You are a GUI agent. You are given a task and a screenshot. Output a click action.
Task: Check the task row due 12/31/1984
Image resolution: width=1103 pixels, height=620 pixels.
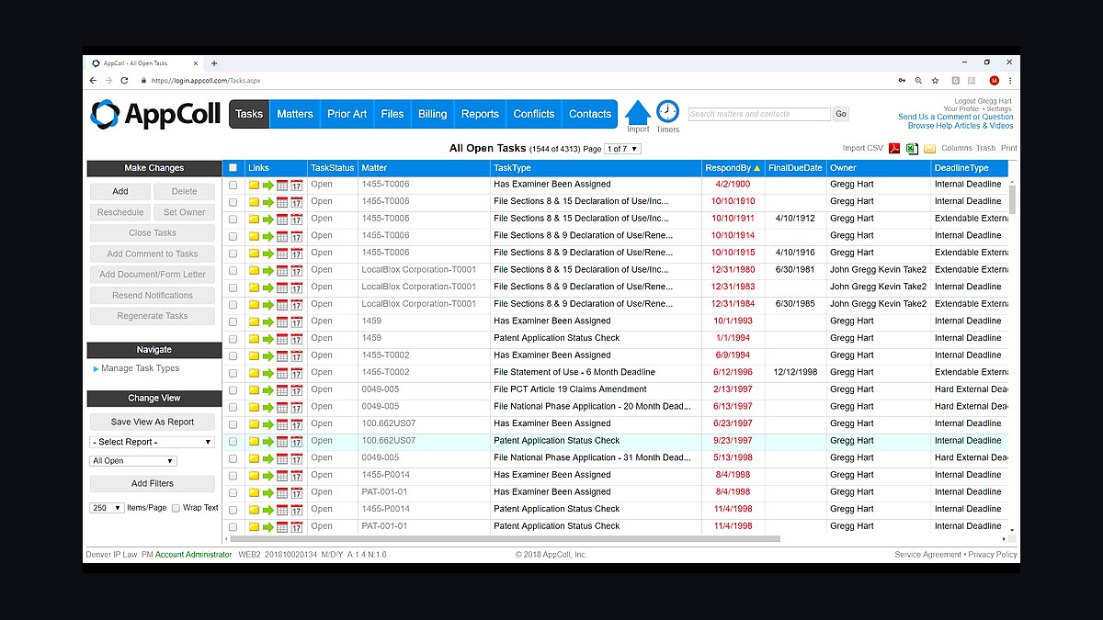pyautogui.click(x=233, y=305)
